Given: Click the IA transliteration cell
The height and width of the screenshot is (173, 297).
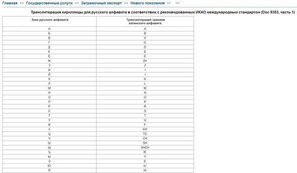Looking at the screenshot, I should (x=145, y=170).
